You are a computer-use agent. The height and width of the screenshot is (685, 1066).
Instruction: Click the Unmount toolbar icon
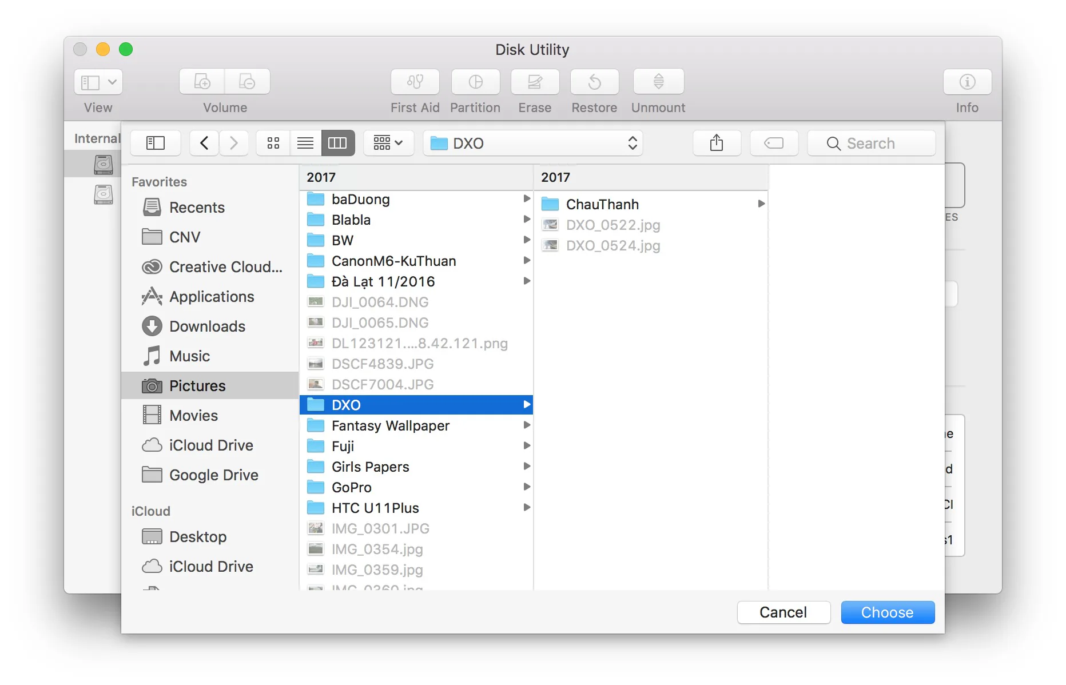[658, 82]
